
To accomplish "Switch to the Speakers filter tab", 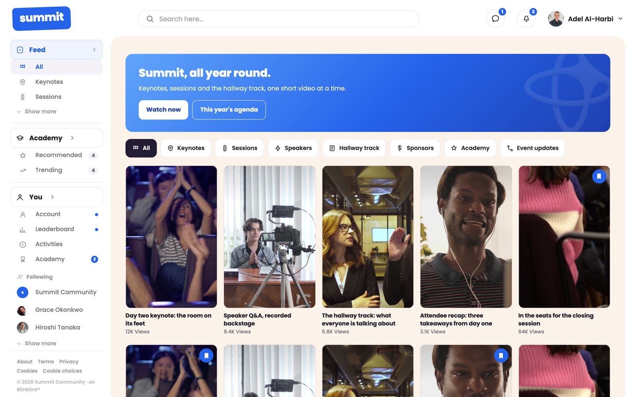I will pyautogui.click(x=293, y=148).
